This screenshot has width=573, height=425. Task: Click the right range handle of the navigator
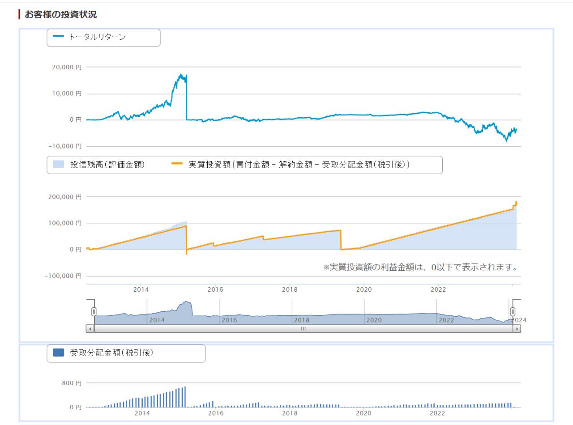(513, 311)
